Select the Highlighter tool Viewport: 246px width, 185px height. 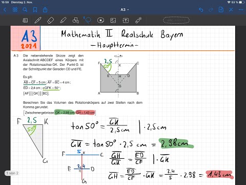point(63,21)
